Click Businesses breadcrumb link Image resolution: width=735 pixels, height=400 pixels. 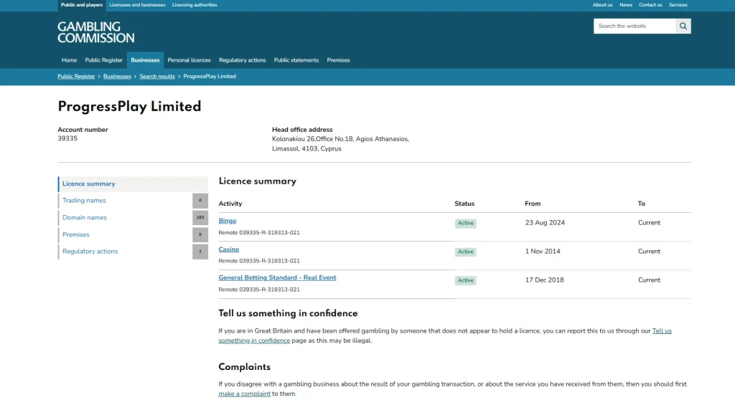(117, 77)
